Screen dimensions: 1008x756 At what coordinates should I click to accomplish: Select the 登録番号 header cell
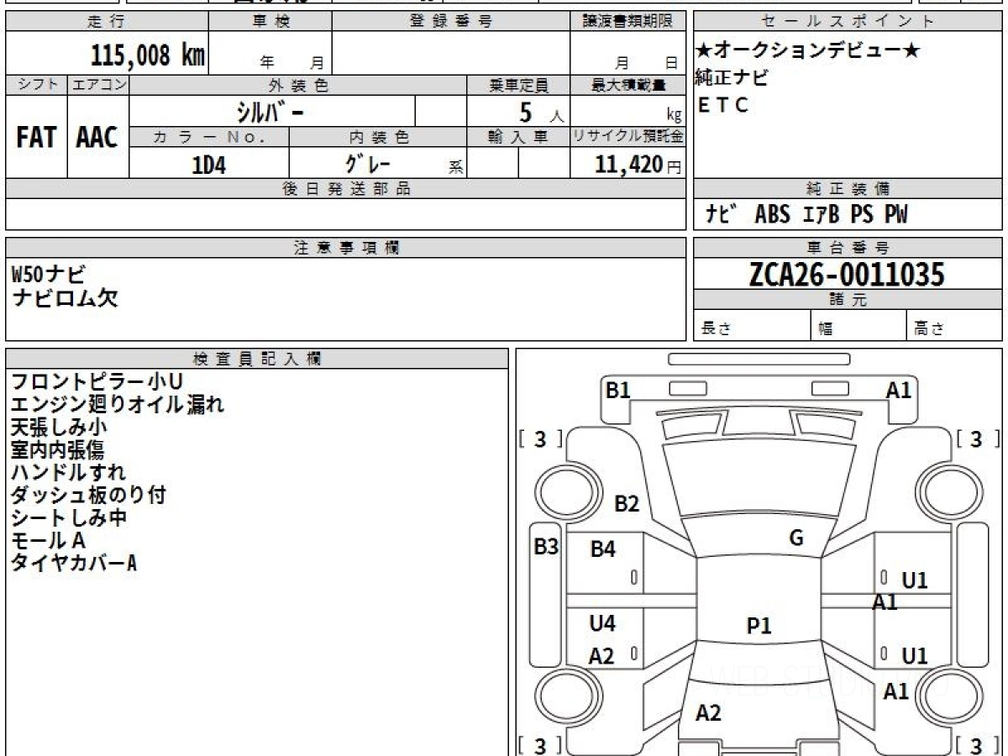click(452, 22)
